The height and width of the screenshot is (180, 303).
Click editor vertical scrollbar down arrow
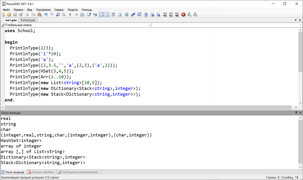point(300,103)
